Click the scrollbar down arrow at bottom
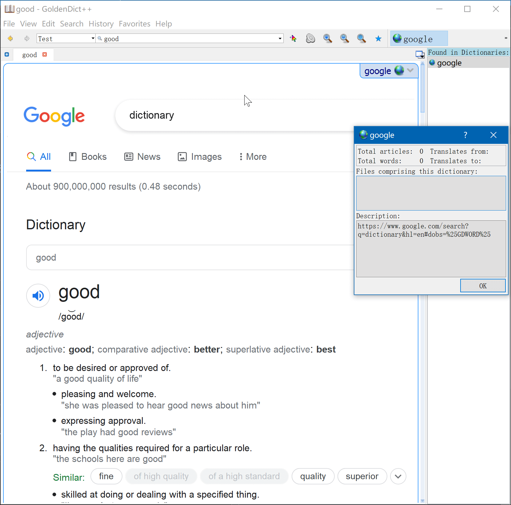Viewport: 511px width, 505px height. (x=423, y=501)
